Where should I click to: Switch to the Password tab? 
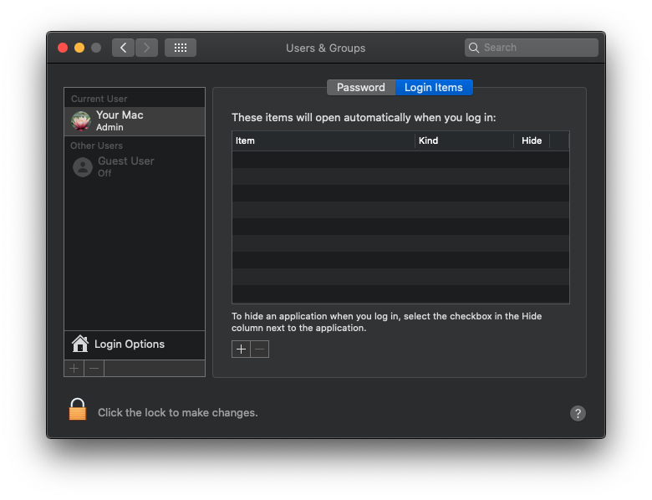pos(361,87)
